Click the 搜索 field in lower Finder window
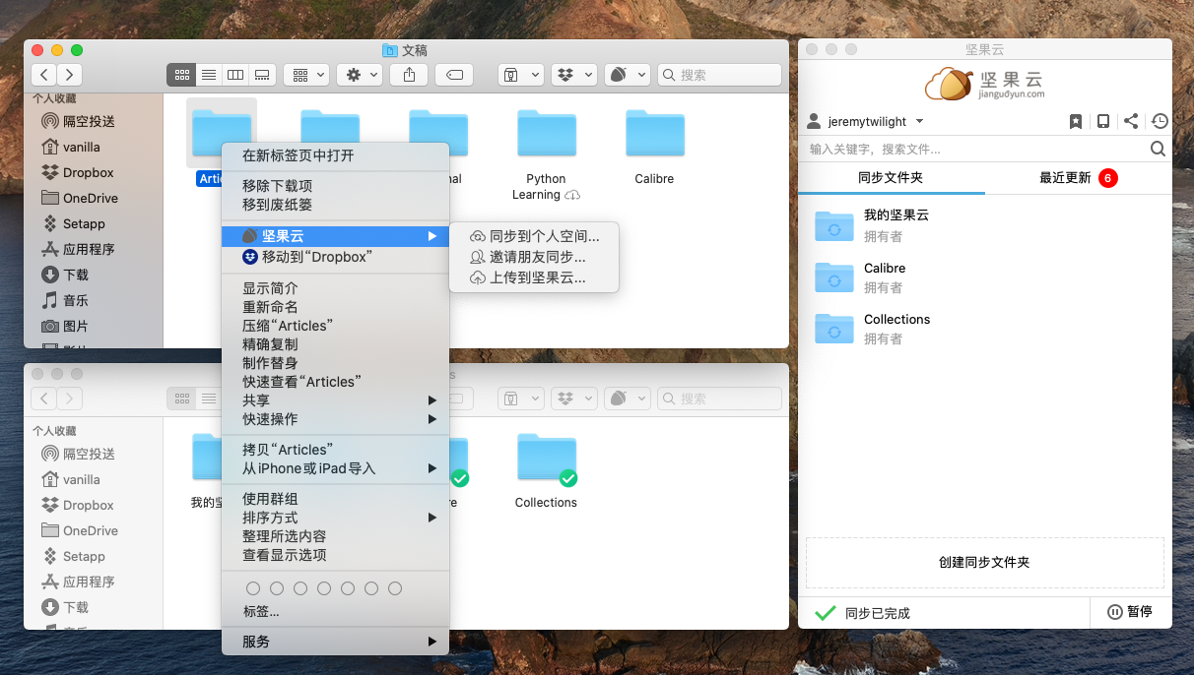This screenshot has height=675, width=1194. pyautogui.click(x=719, y=399)
